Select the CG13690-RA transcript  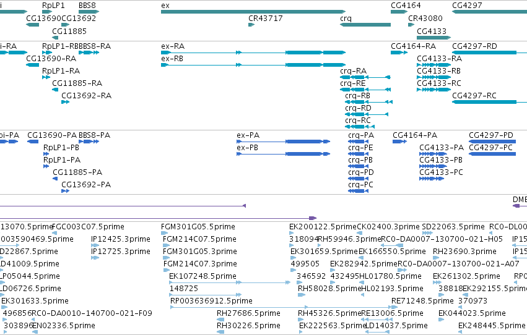(x=33, y=65)
